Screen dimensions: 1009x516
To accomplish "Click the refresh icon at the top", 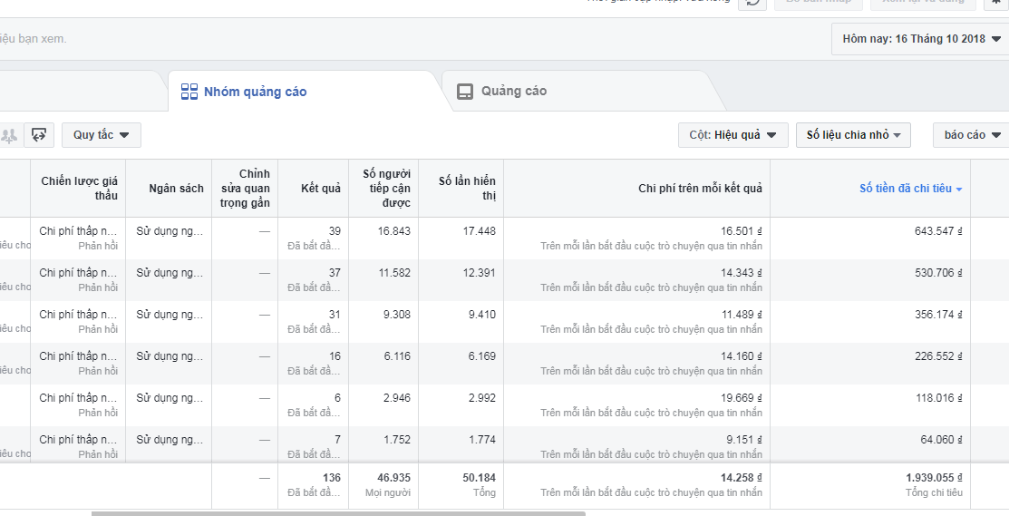I will click(752, 3).
